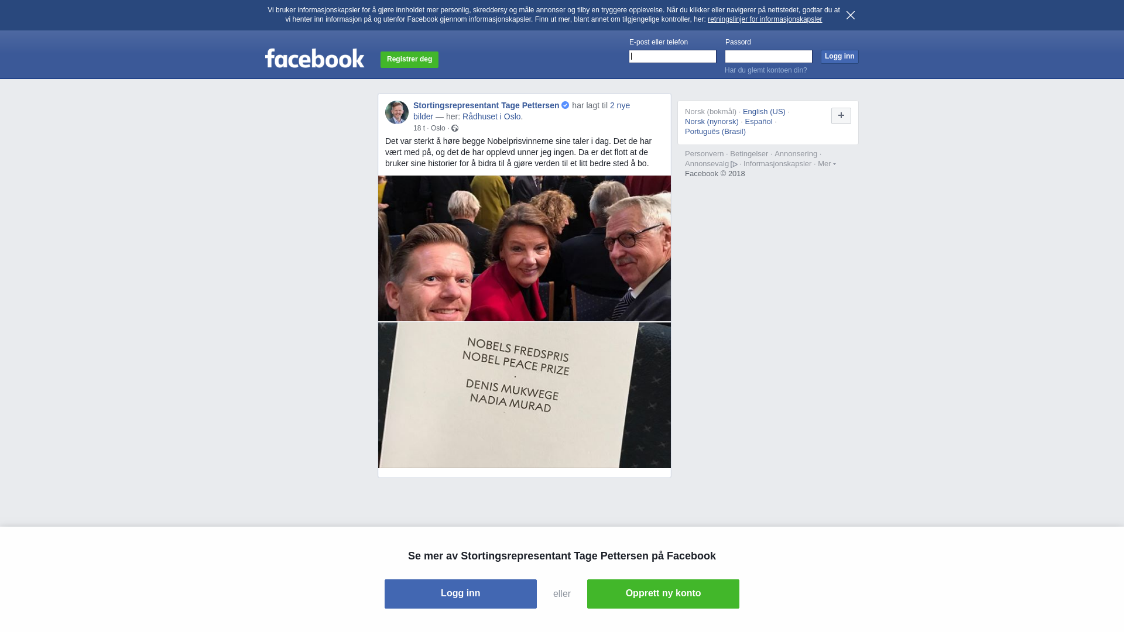Open the Nobel Peace Prize card photo
This screenshot has height=632, width=1124.
(525, 395)
